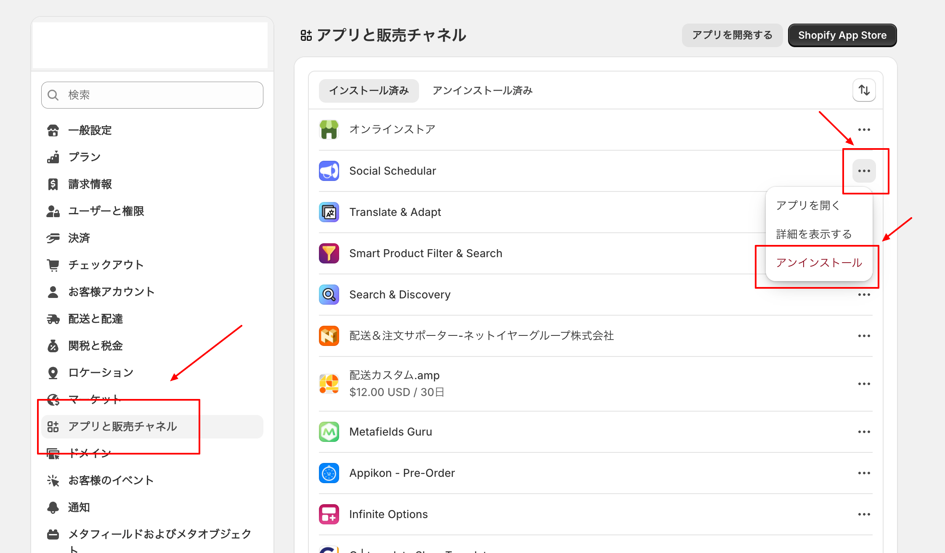Go to ユーザーと権限 settings text
This screenshot has height=553, width=945.
(106, 211)
